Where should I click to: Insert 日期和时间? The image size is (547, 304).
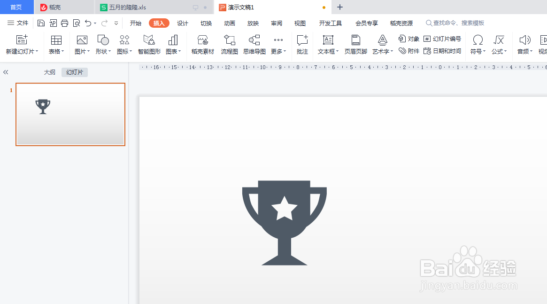point(442,51)
